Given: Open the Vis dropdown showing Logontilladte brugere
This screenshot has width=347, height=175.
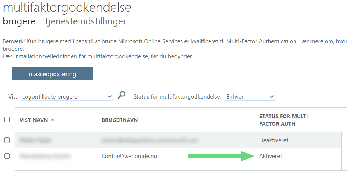Looking at the screenshot, I should coord(67,96).
